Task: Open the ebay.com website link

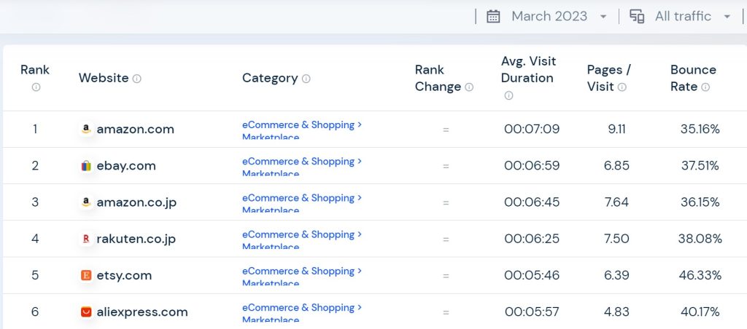Action: 126,166
